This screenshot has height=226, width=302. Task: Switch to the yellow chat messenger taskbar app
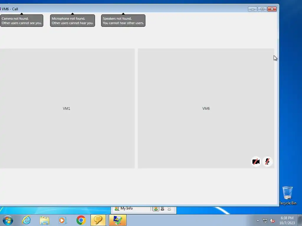point(98,220)
